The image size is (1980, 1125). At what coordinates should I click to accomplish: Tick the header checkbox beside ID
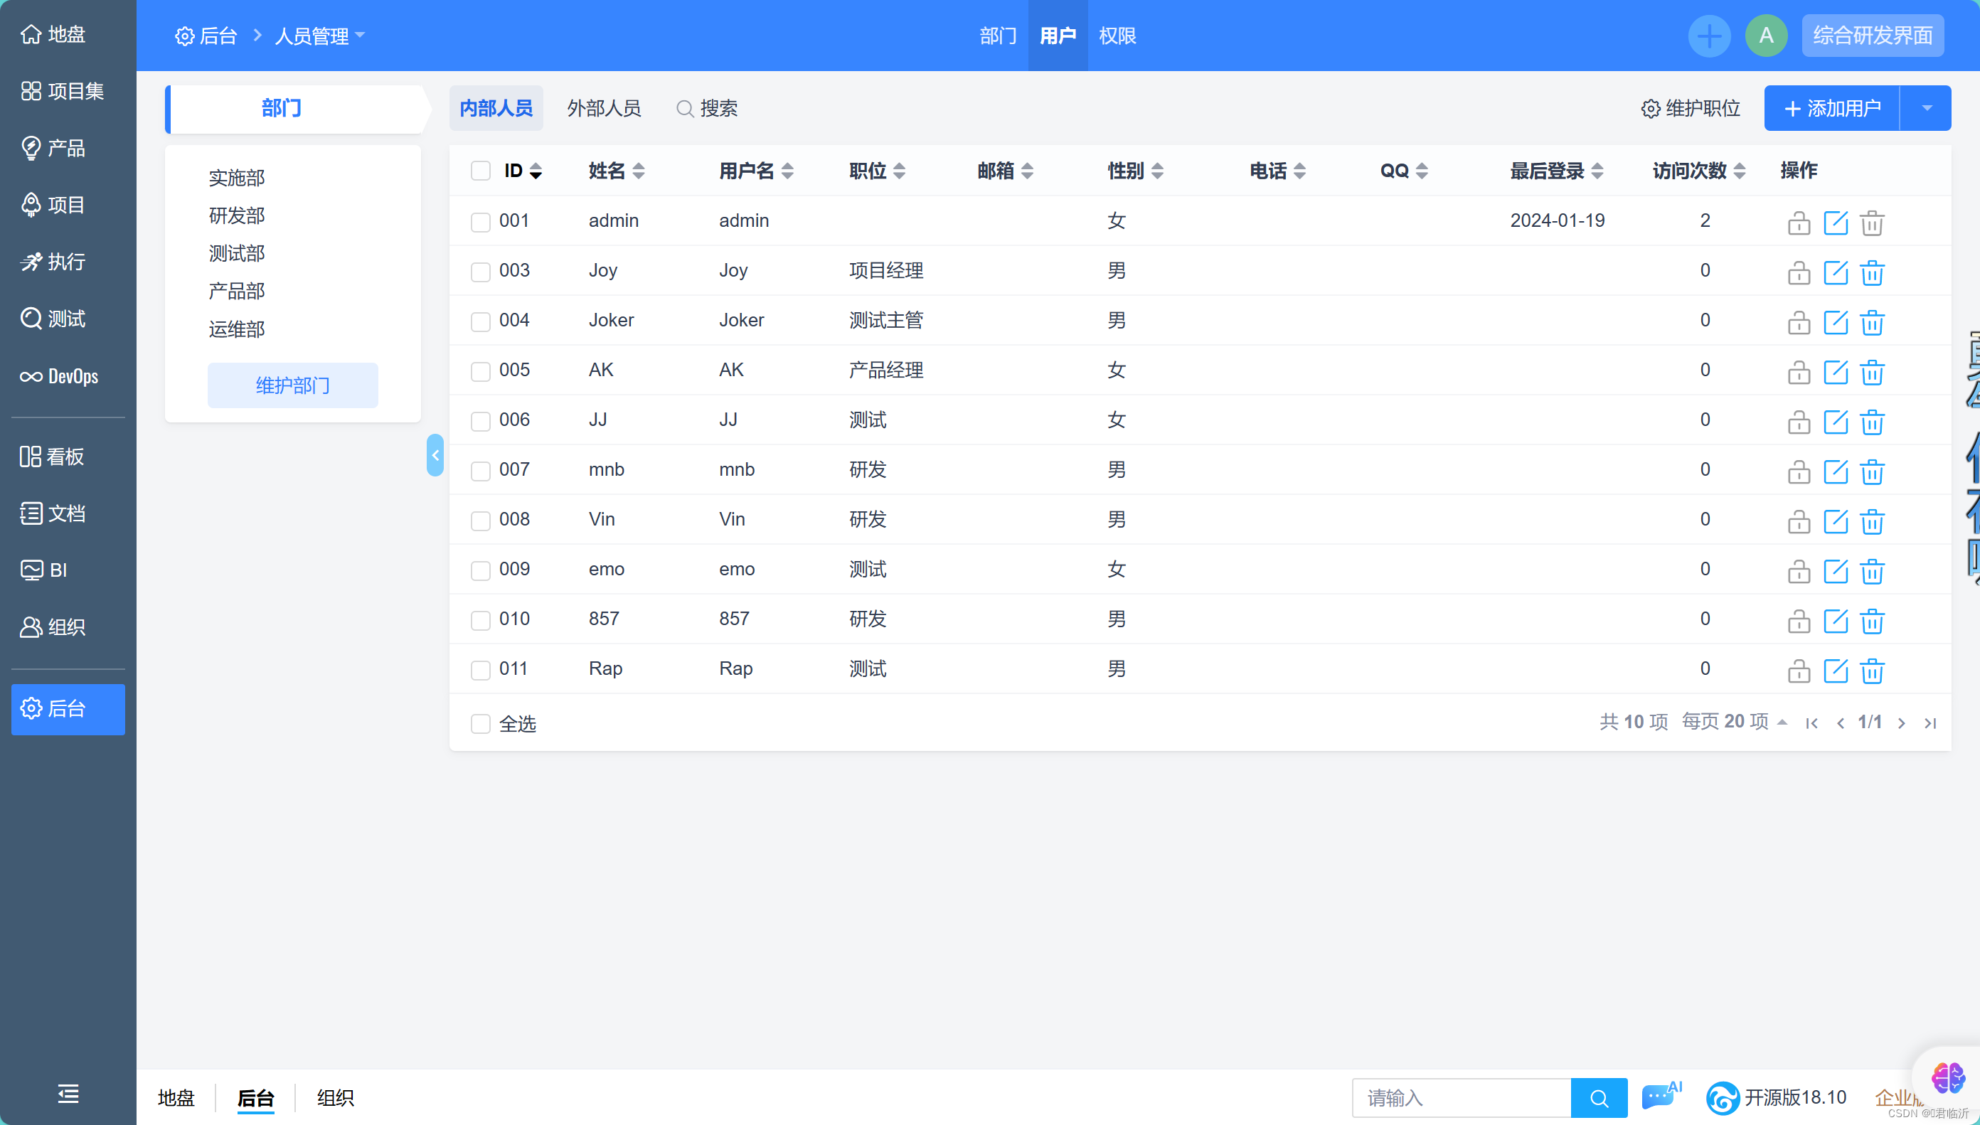point(481,171)
